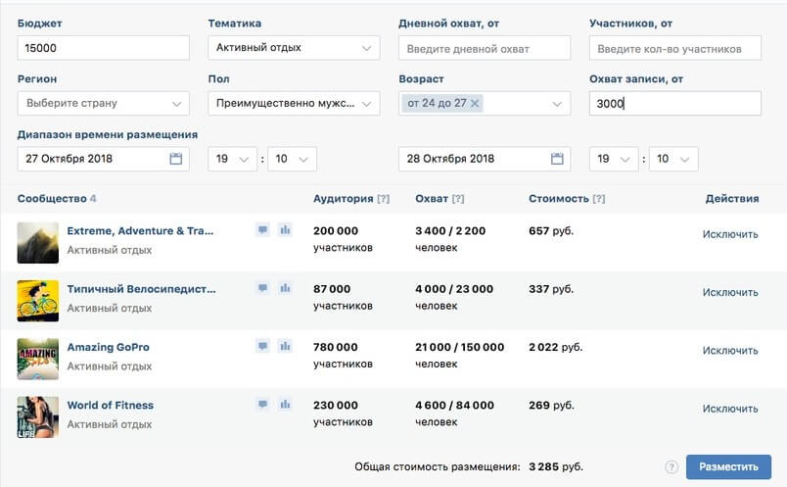Click cost value 269 руб.
Screen dimensions: 787x487
(x=551, y=405)
